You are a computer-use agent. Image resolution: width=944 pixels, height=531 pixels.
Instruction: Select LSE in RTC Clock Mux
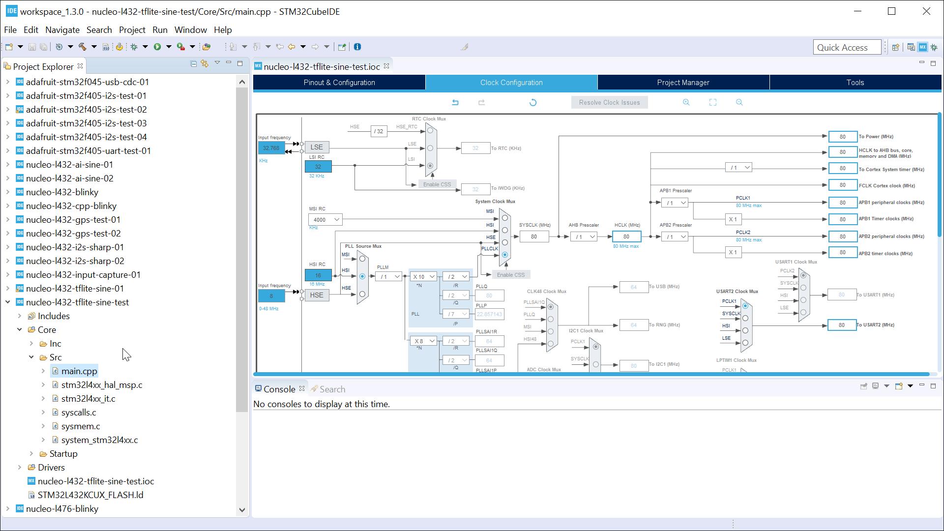(430, 148)
